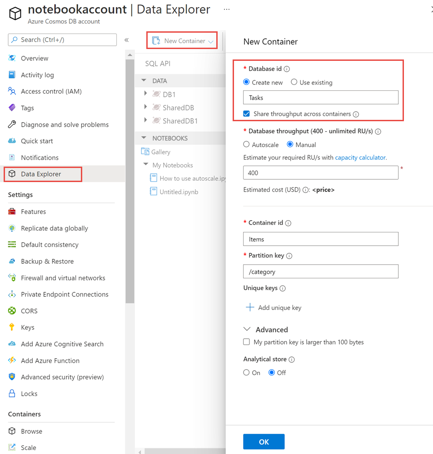The width and height of the screenshot is (433, 454).
Task: Expand the DB1 database tree item
Action: click(x=146, y=94)
